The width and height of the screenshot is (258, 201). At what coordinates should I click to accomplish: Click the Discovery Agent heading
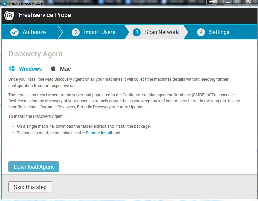[x=36, y=54]
